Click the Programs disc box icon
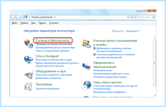 pyautogui.click(x=28, y=87)
